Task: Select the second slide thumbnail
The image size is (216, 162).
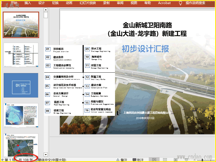Action: [x=21, y=55]
